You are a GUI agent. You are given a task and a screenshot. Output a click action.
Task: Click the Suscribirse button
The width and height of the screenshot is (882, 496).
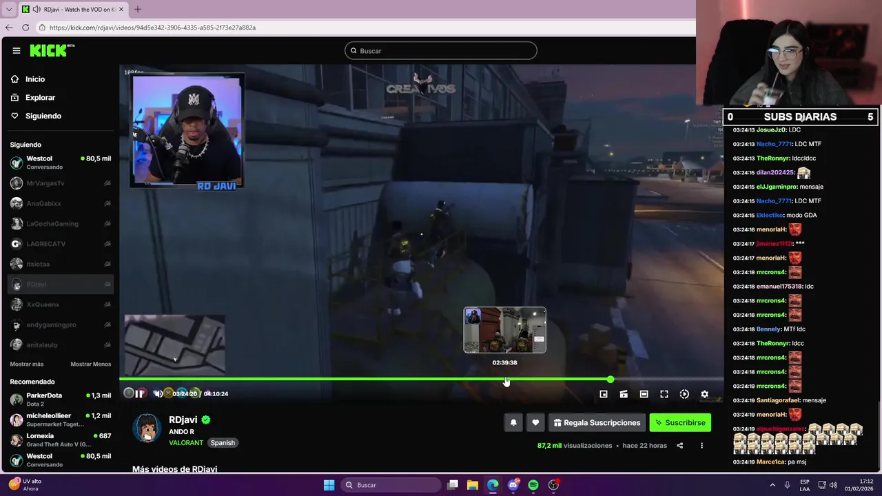(680, 423)
